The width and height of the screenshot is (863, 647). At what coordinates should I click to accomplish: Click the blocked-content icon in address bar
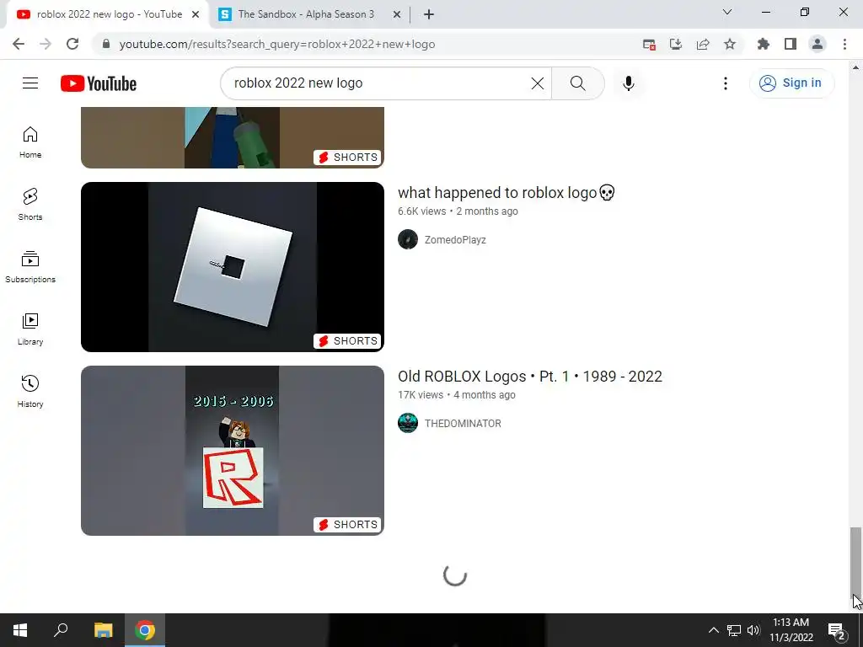pyautogui.click(x=649, y=44)
